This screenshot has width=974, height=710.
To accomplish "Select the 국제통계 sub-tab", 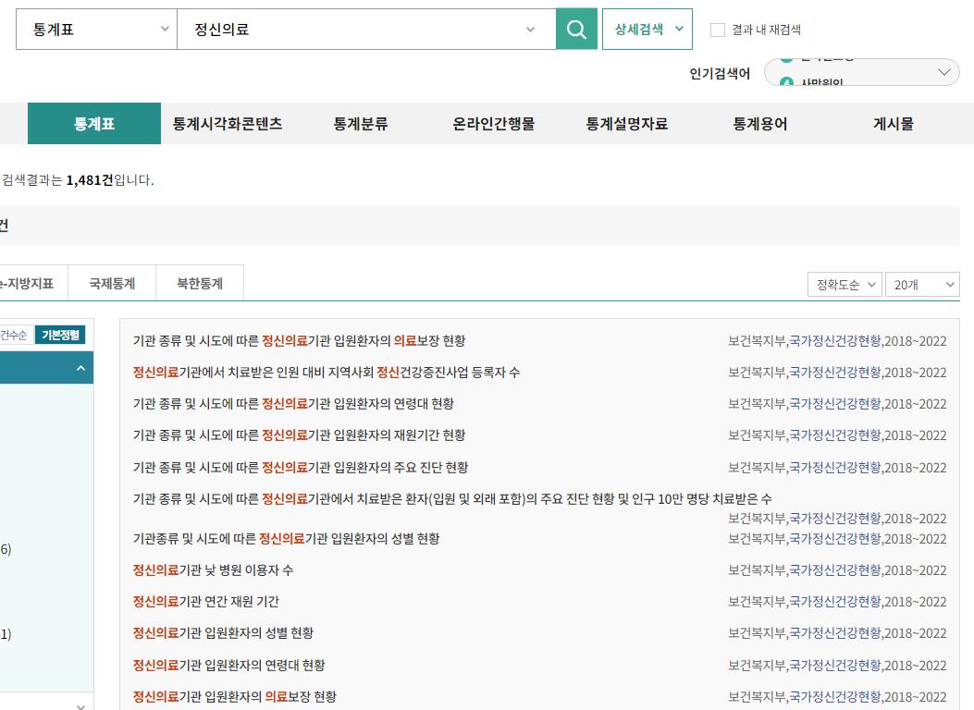I will click(112, 284).
